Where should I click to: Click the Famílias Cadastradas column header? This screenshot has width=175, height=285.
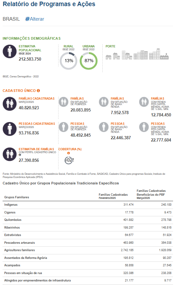pos(113,196)
